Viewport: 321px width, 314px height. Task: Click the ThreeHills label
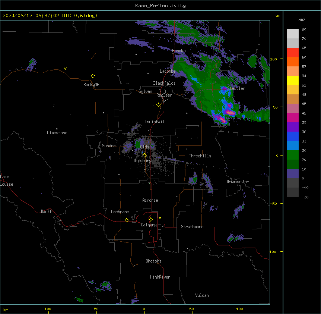pyautogui.click(x=200, y=156)
